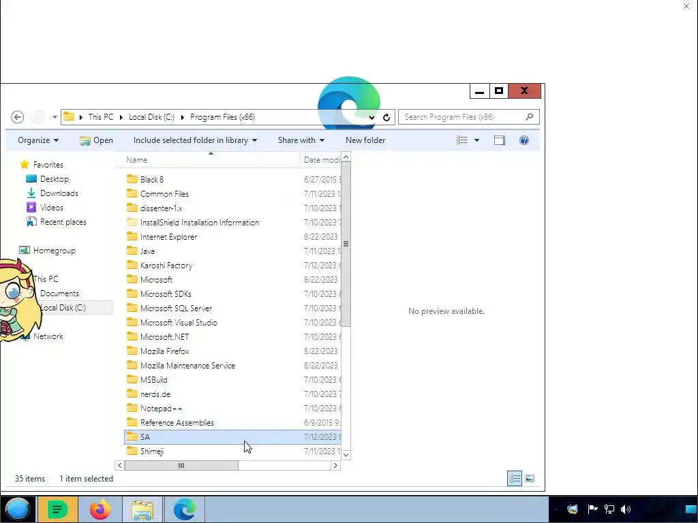Click the Java folder icon
The height and width of the screenshot is (523, 698).
[132, 251]
